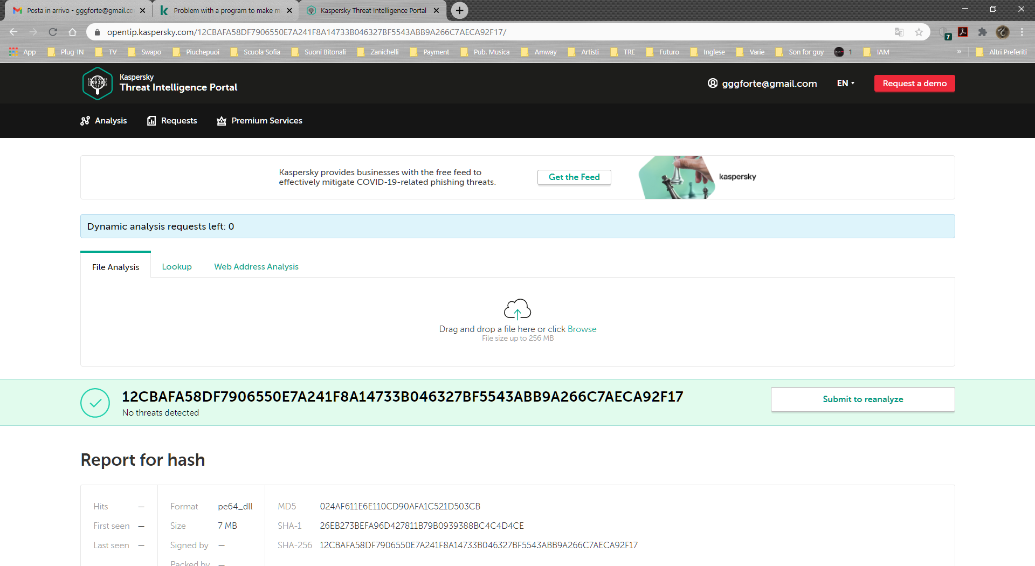
Task: View site security lock info
Action: (98, 32)
